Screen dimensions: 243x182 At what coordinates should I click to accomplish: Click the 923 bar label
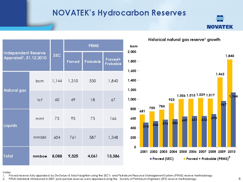pyautogui.click(x=172, y=100)
